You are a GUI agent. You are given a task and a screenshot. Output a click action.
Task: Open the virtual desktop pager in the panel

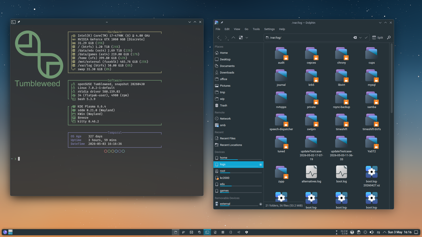coord(11,232)
